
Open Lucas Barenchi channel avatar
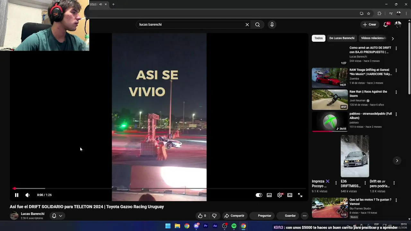[14, 216]
